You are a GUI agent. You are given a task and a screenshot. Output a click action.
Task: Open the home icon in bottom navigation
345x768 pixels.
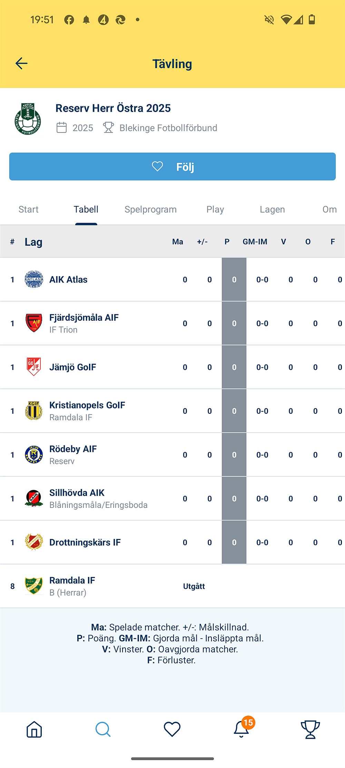coord(34,729)
